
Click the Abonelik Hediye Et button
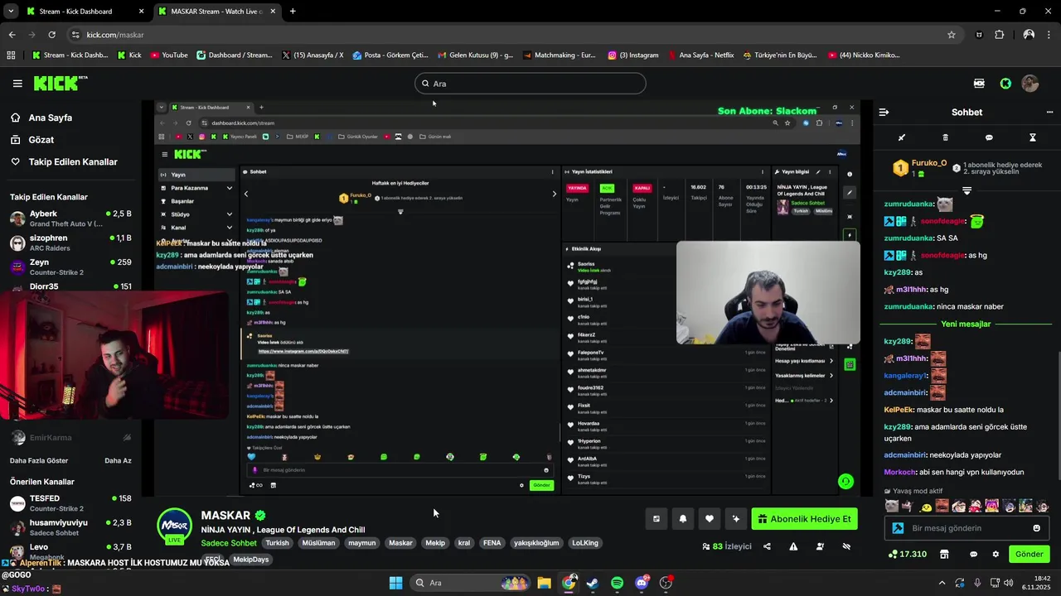(804, 519)
